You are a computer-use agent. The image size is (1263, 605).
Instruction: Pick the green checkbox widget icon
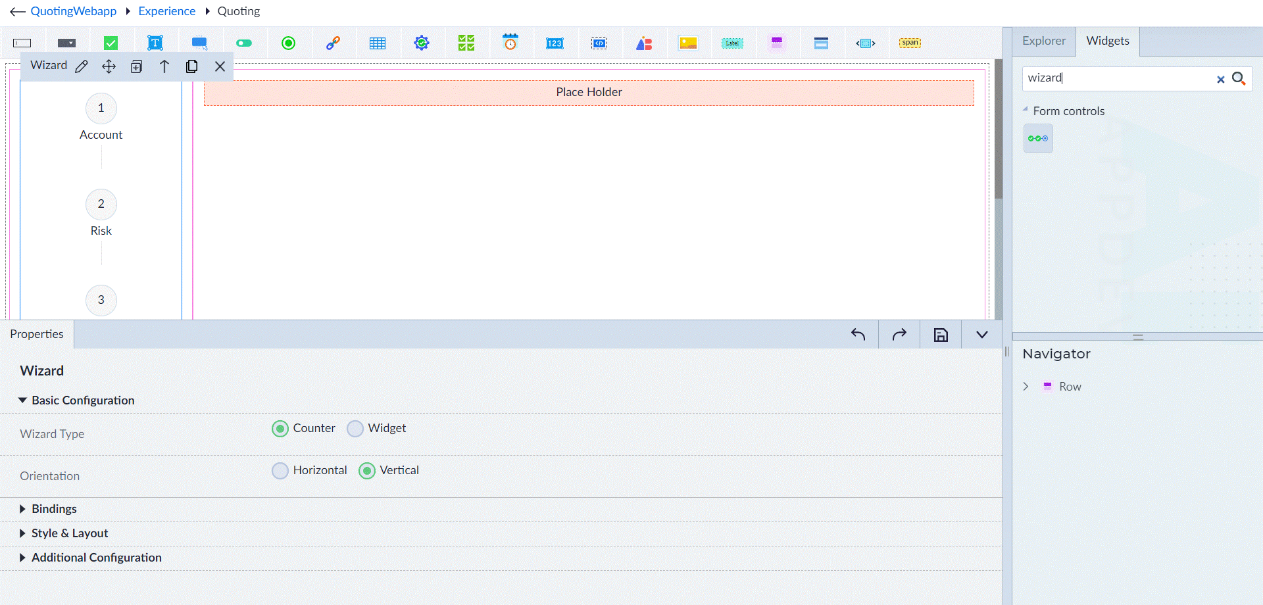pyautogui.click(x=111, y=43)
